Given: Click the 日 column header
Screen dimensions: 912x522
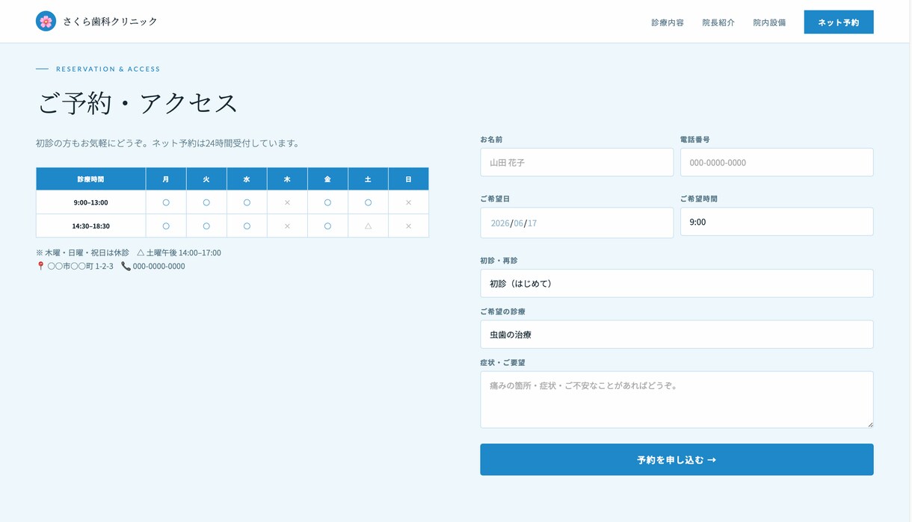Looking at the screenshot, I should pos(408,179).
